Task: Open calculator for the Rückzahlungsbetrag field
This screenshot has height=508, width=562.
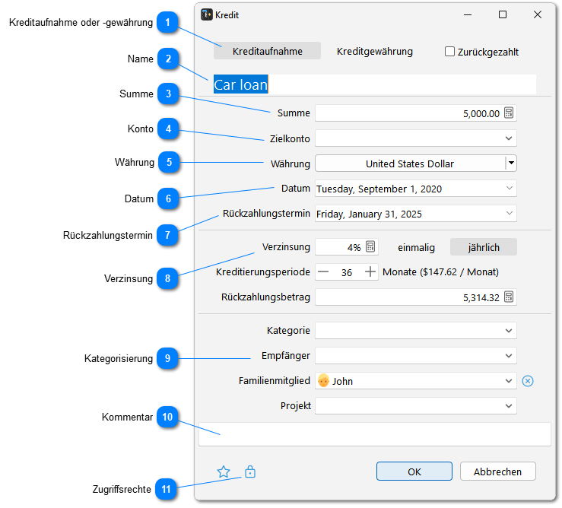Action: click(x=509, y=297)
